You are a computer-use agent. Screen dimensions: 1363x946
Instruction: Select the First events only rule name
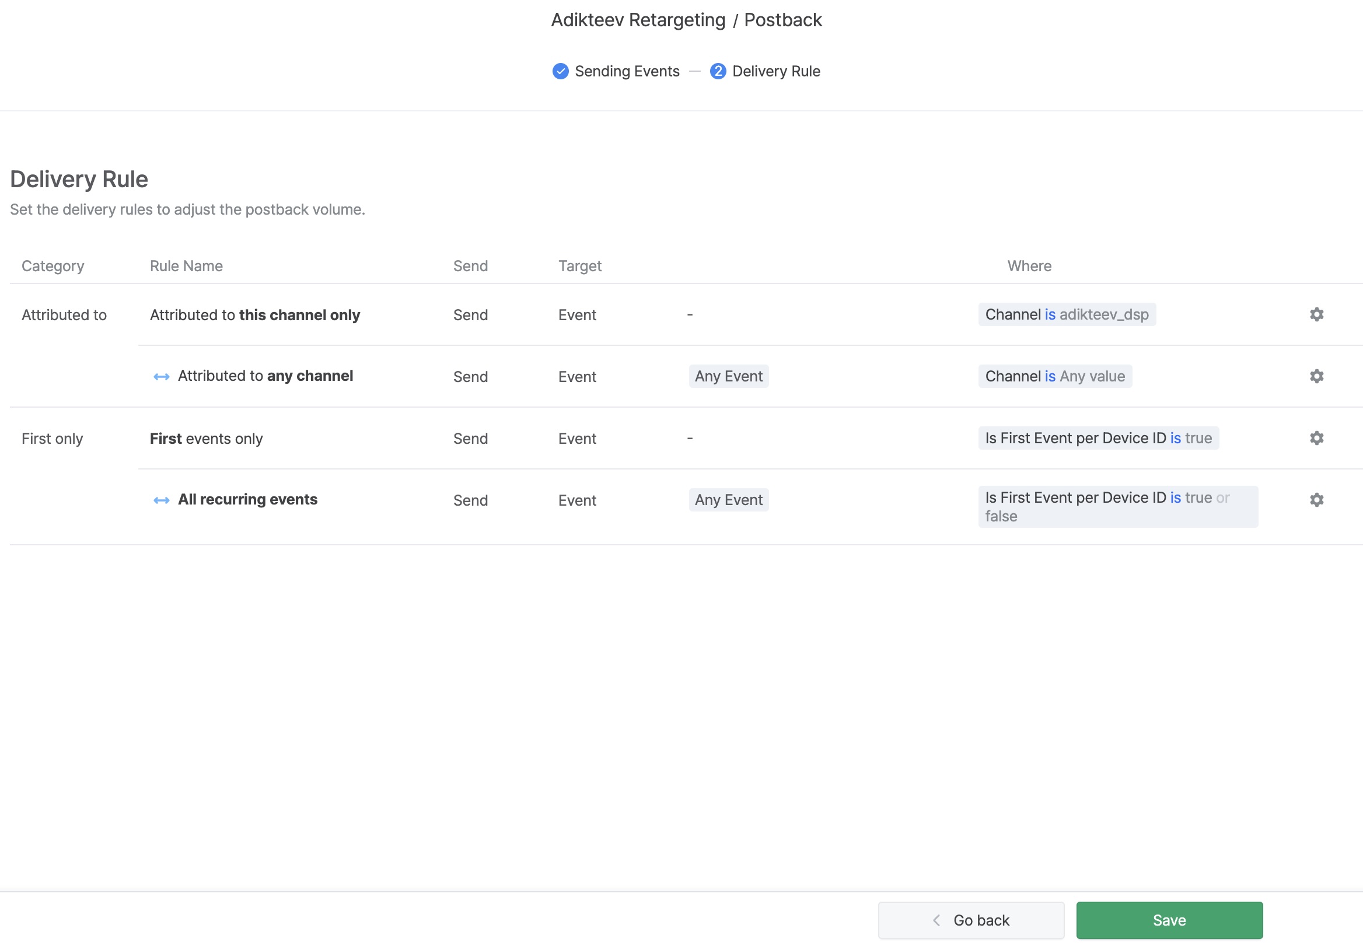206,439
